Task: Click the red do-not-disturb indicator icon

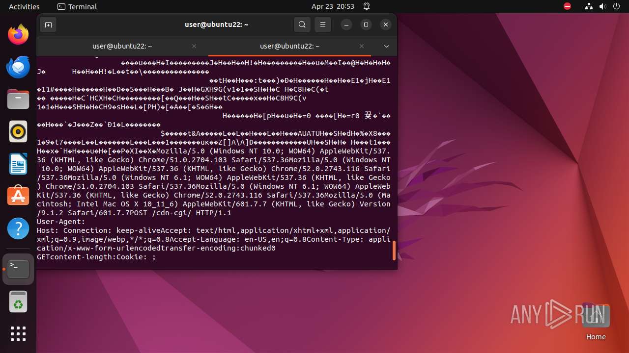Action: click(568, 6)
